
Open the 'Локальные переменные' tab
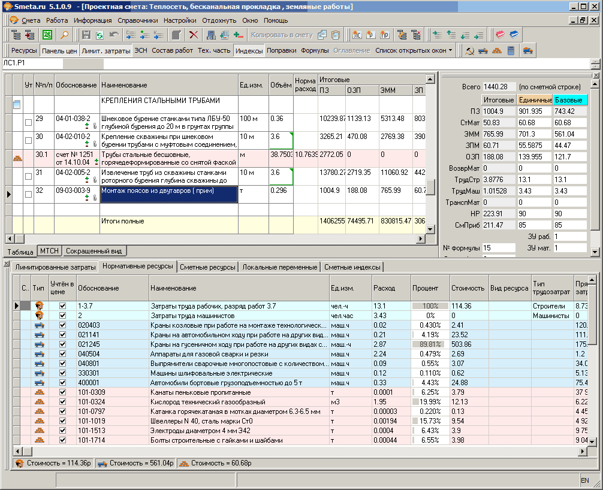[x=279, y=267]
